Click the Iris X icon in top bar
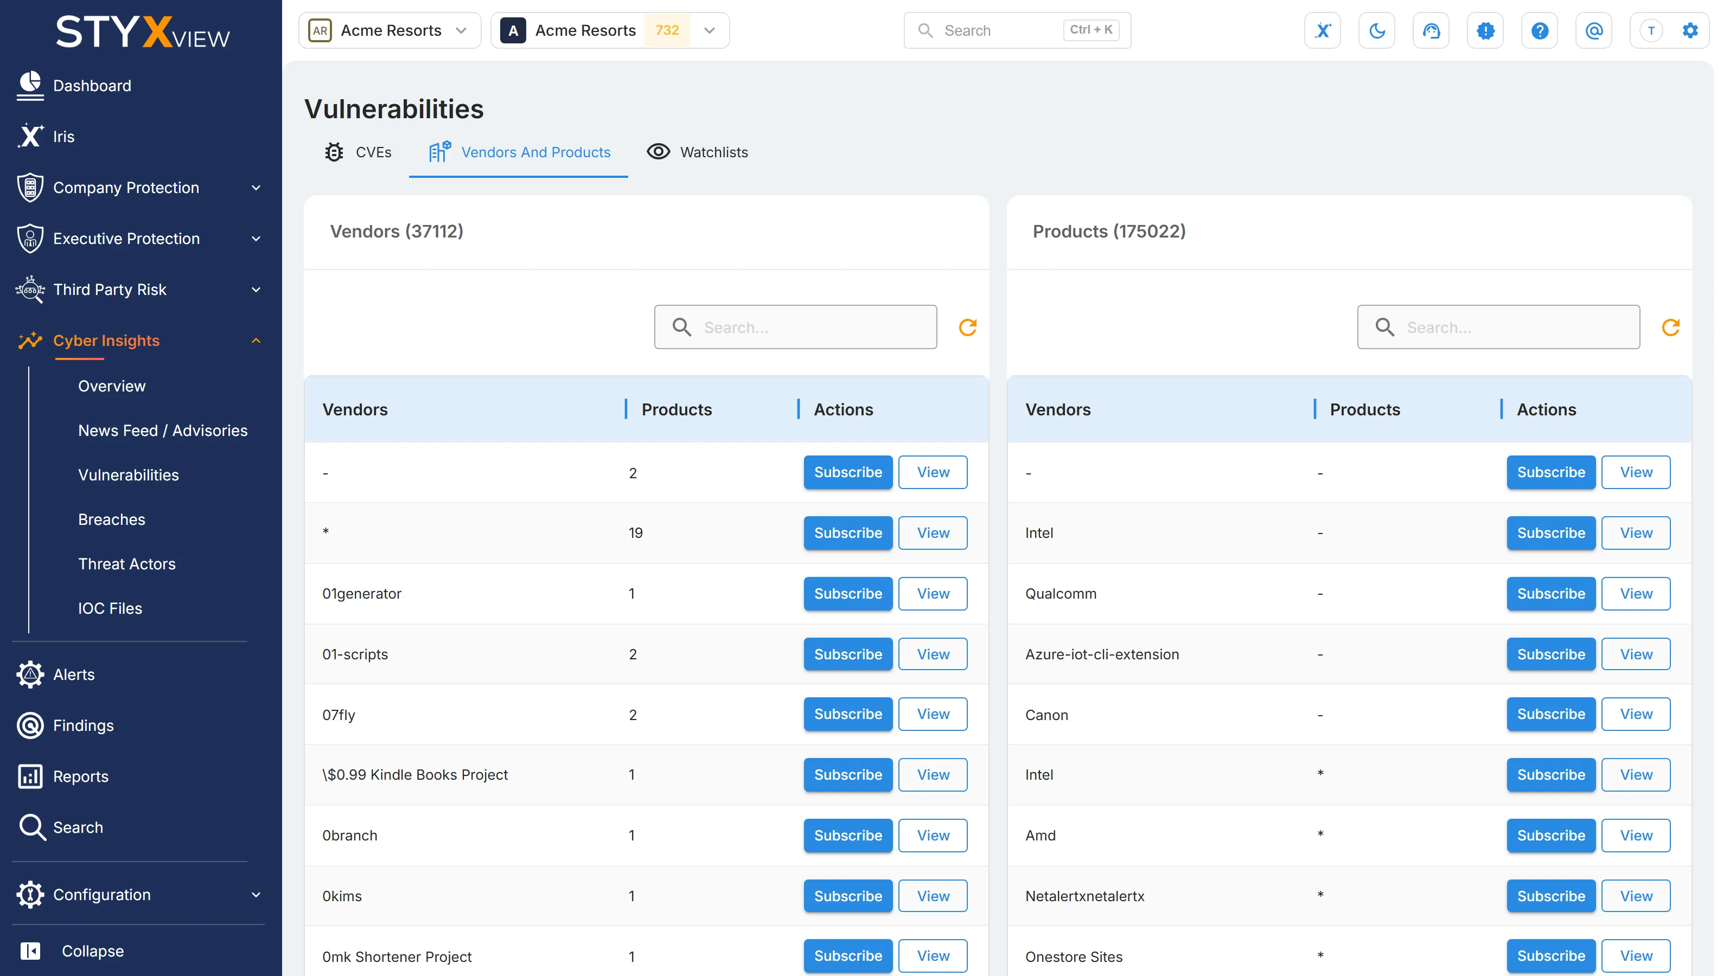 click(x=1322, y=30)
